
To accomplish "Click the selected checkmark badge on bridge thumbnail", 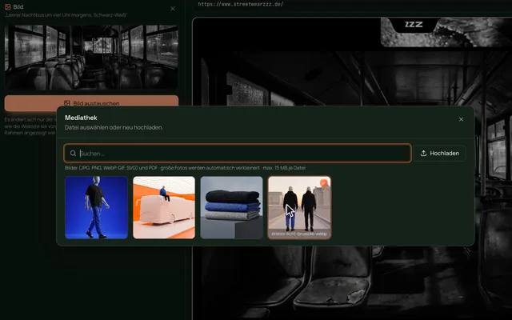I will click(323, 183).
